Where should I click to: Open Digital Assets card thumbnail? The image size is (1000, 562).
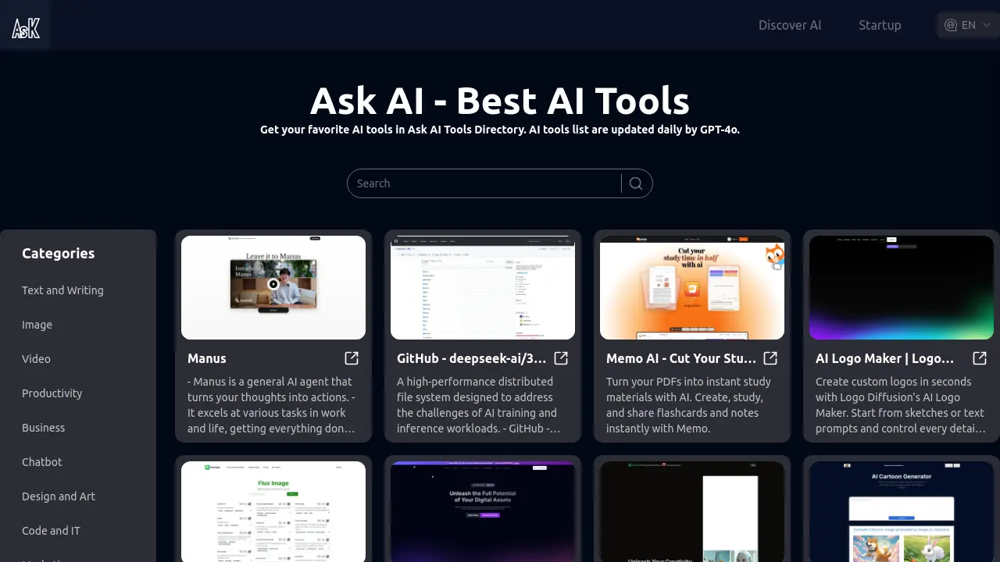[483, 511]
